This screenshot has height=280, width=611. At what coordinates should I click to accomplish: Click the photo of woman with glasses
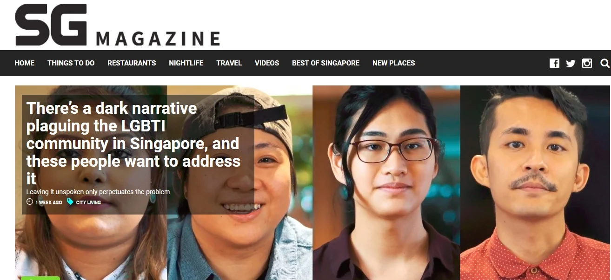pyautogui.click(x=386, y=182)
